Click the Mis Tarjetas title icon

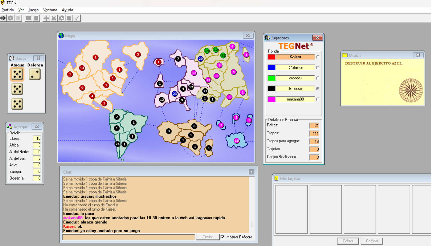[x=276, y=178]
